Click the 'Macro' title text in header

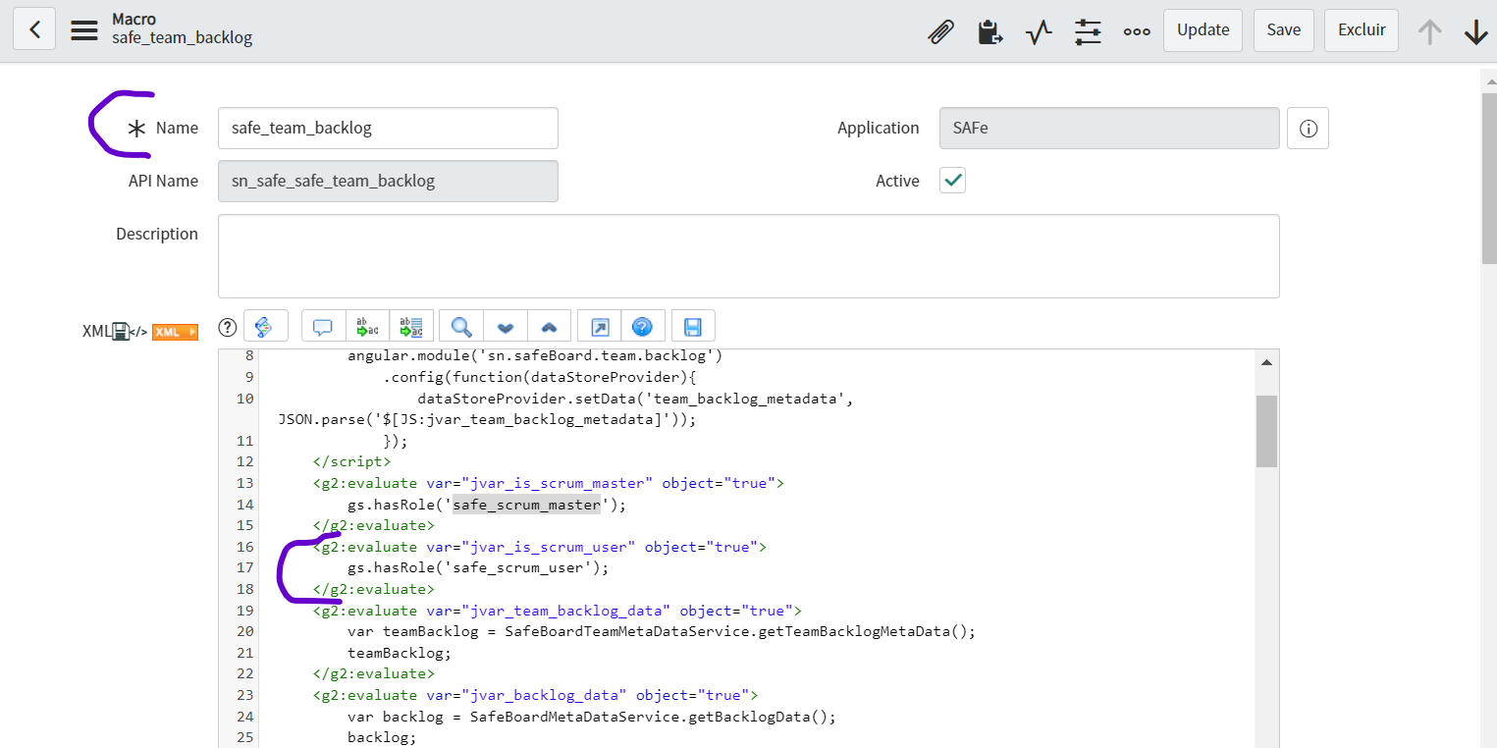tap(134, 19)
